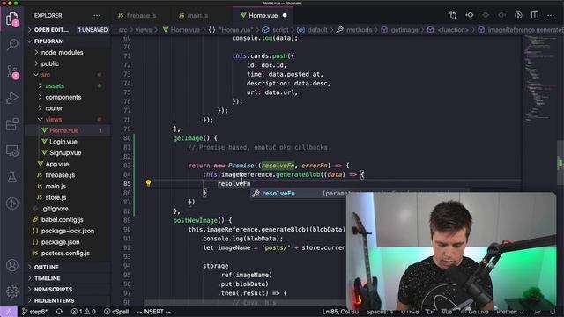This screenshot has height=317, width=564.
Task: Click the Explorer more actions ellipsis
Action: (x=97, y=16)
